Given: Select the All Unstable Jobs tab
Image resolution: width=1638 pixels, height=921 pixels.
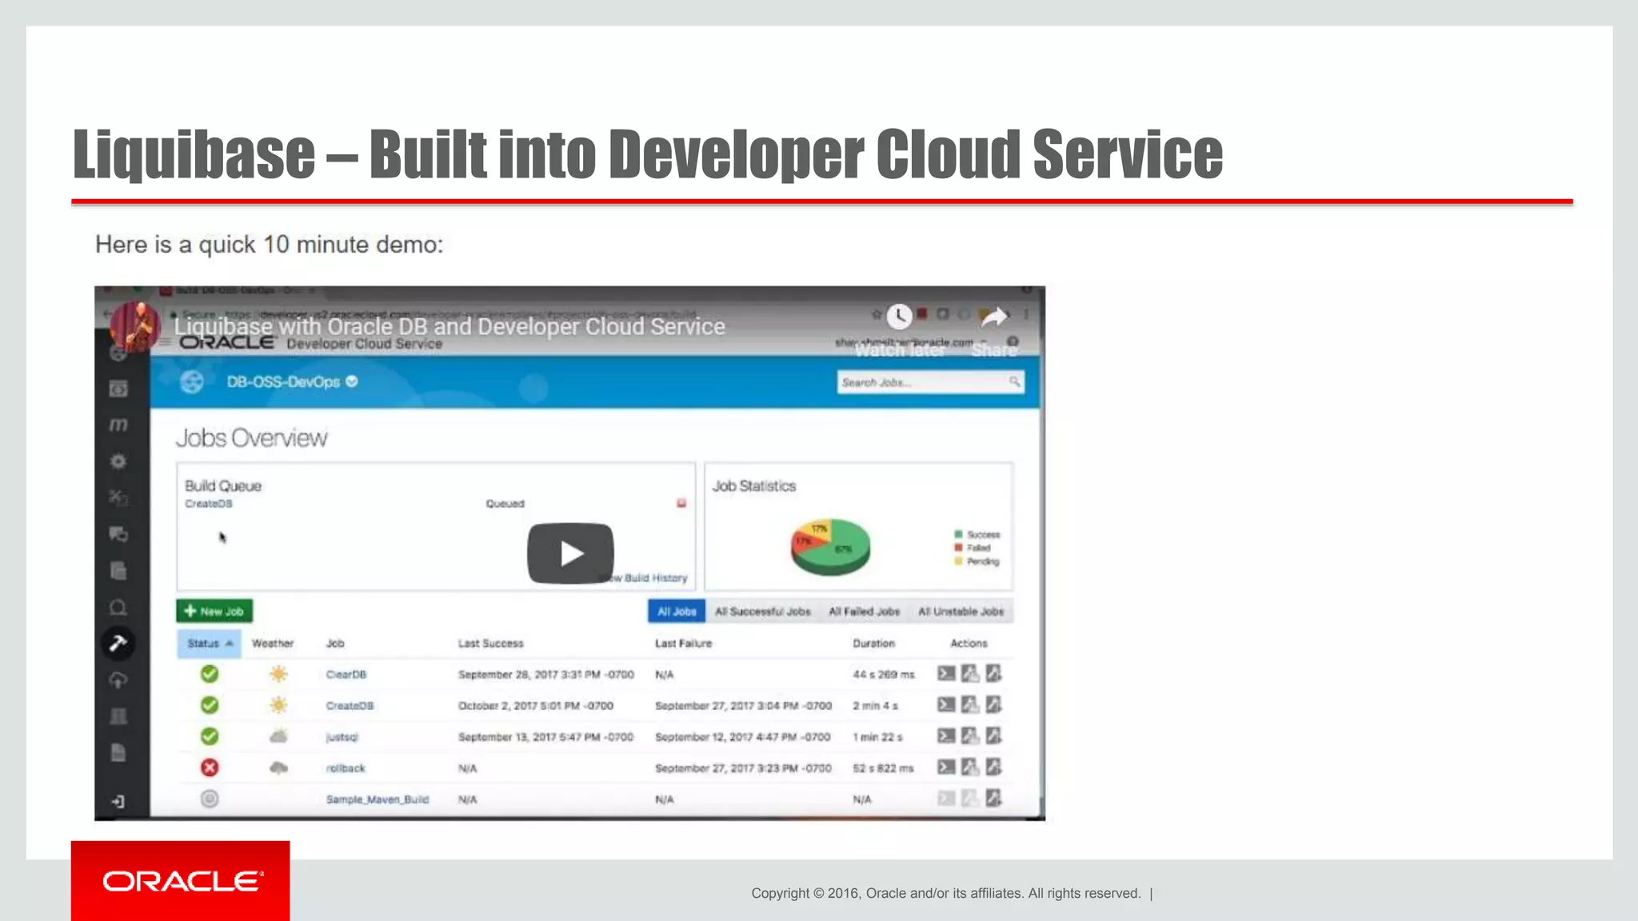Looking at the screenshot, I should 961,611.
